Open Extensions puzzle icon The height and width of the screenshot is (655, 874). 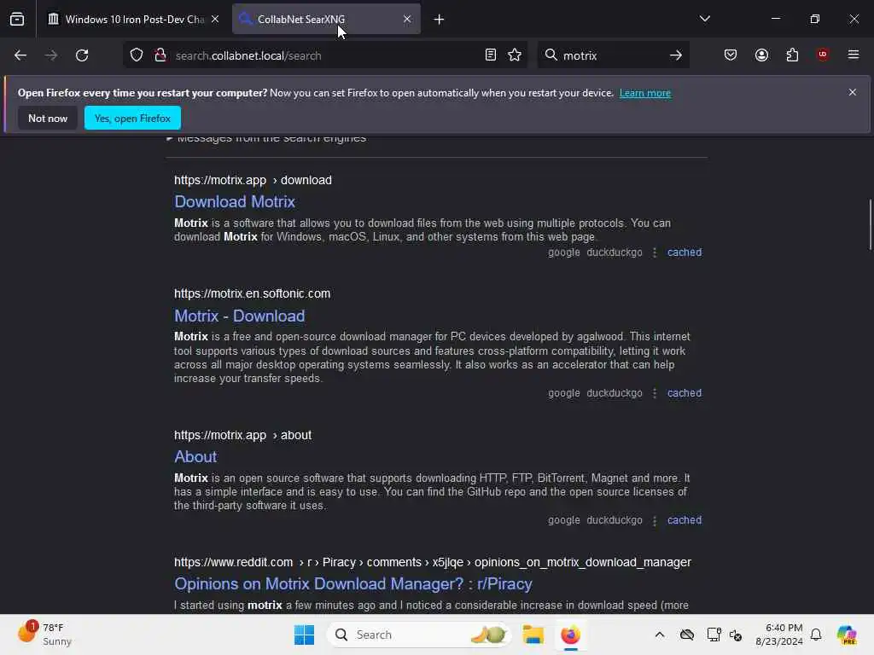click(792, 55)
